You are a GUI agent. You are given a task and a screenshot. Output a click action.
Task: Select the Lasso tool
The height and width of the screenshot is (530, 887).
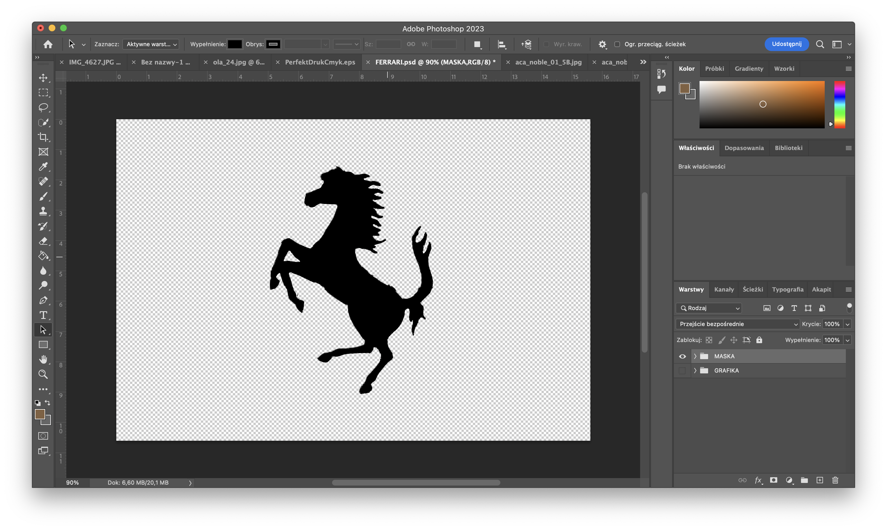[43, 108]
